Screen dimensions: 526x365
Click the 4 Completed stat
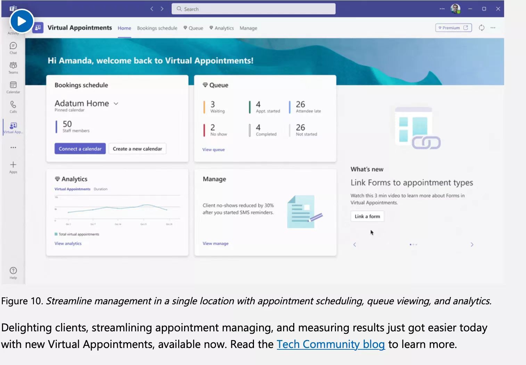pos(263,130)
